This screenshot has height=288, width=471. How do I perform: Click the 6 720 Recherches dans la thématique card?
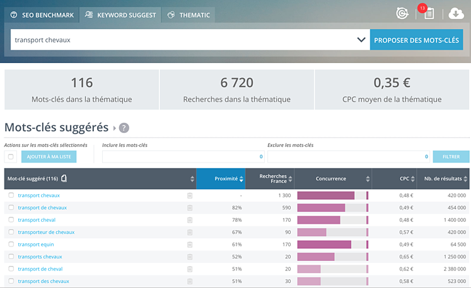[x=236, y=89]
